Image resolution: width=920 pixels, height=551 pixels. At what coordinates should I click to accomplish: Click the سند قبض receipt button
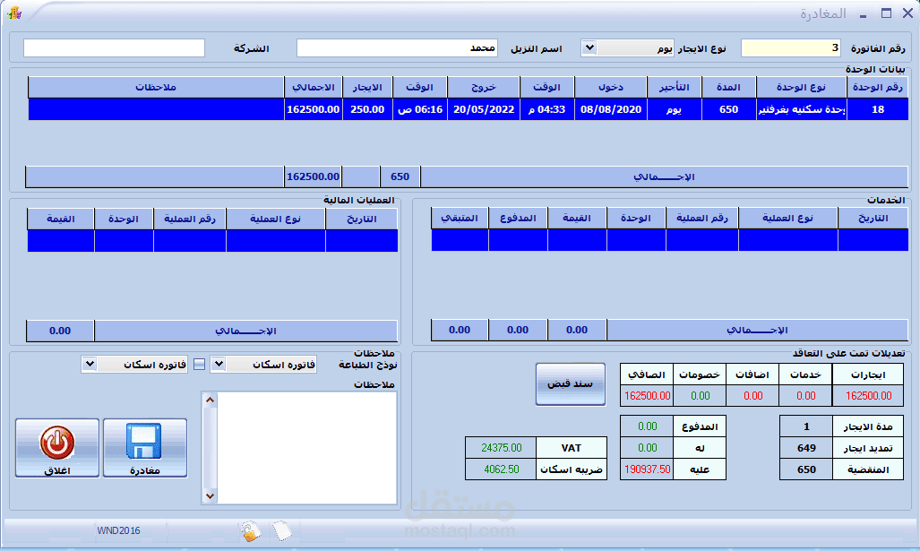(x=571, y=383)
